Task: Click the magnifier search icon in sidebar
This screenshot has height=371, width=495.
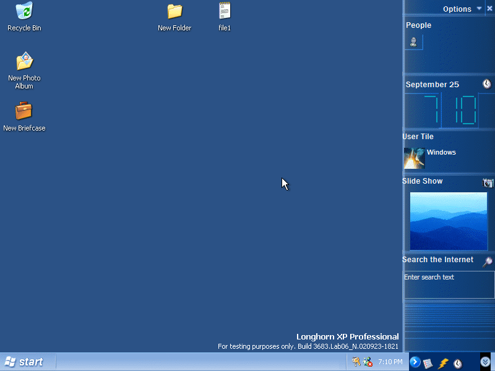Action: (488, 262)
